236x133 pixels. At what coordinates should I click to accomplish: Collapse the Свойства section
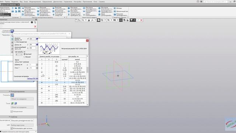point(9,117)
